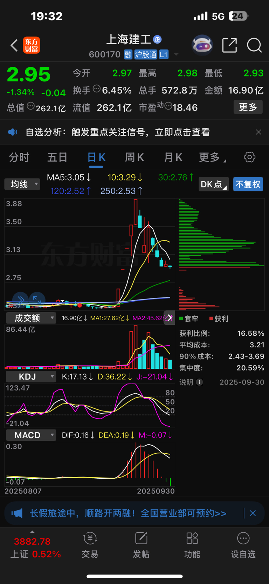Open the 均线 indicator dropdown
Viewport: 269px width, 584px height.
22,184
